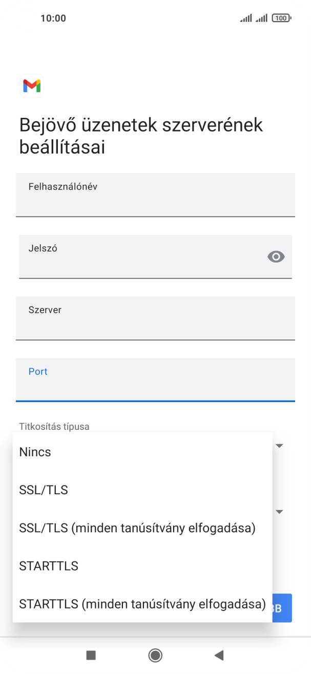Image resolution: width=311 pixels, height=674 pixels.
Task: Choose SSL/TLS minden tanúsítvány elfogadása
Action: click(136, 528)
